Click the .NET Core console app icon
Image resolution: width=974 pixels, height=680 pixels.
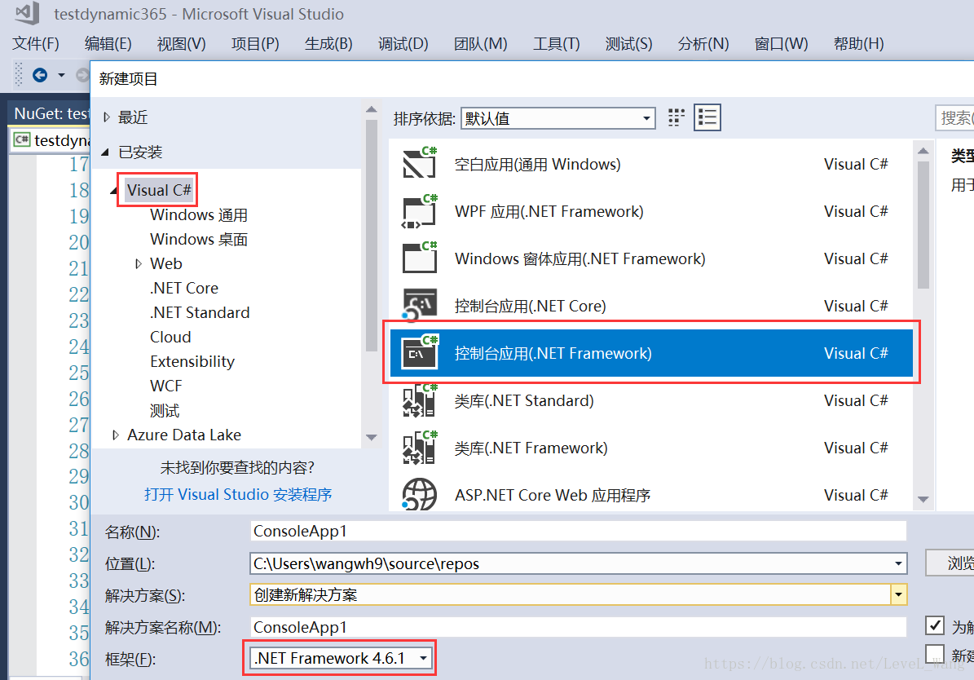420,305
